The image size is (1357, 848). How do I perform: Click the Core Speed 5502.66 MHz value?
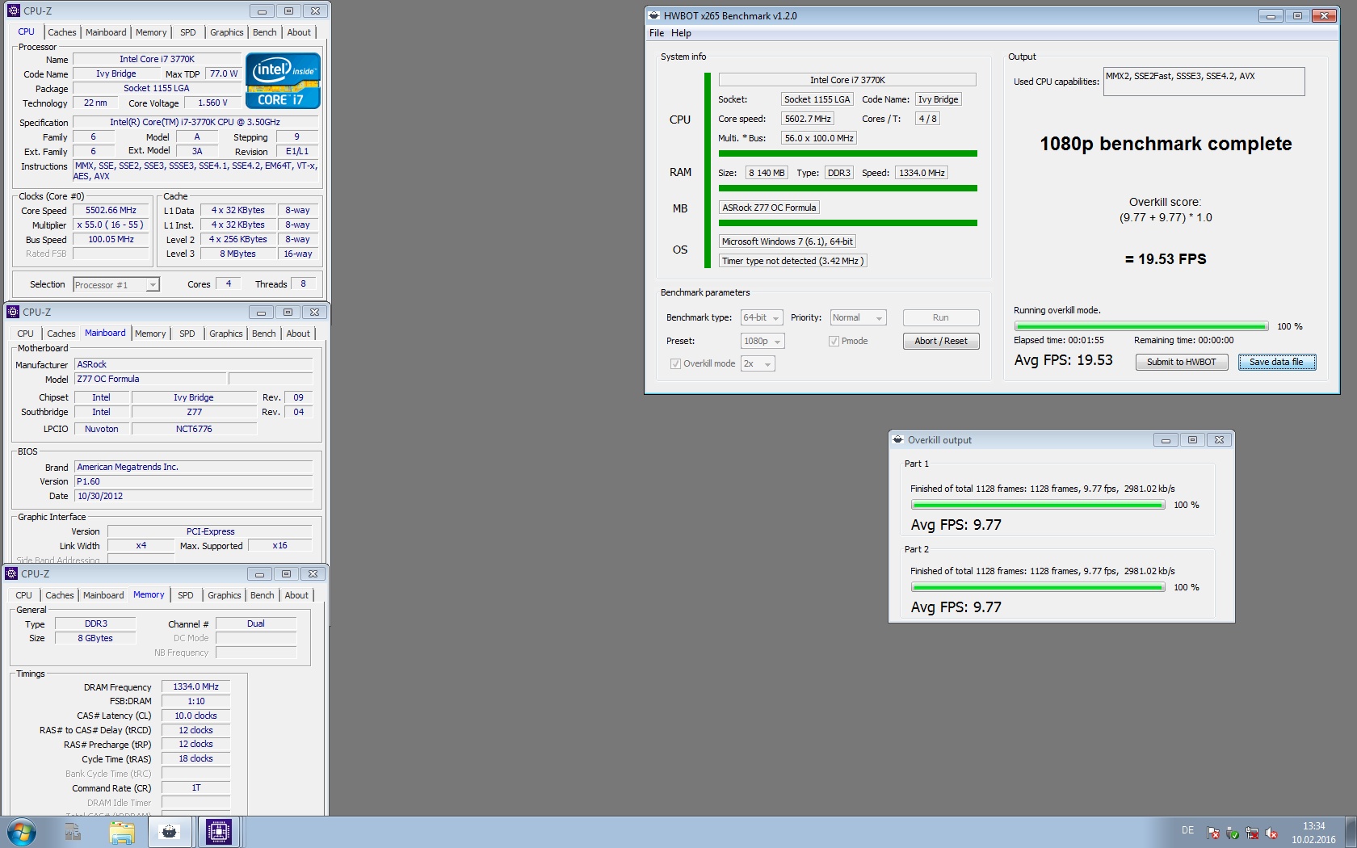tap(111, 211)
